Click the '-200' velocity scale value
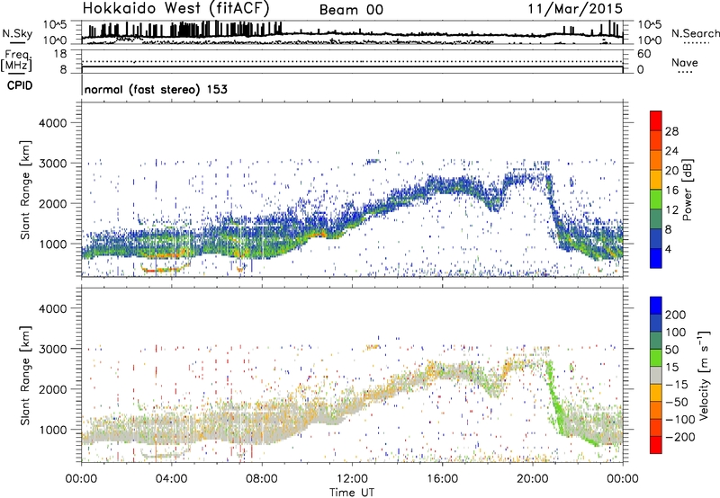The width and height of the screenshot is (720, 498). point(680,438)
